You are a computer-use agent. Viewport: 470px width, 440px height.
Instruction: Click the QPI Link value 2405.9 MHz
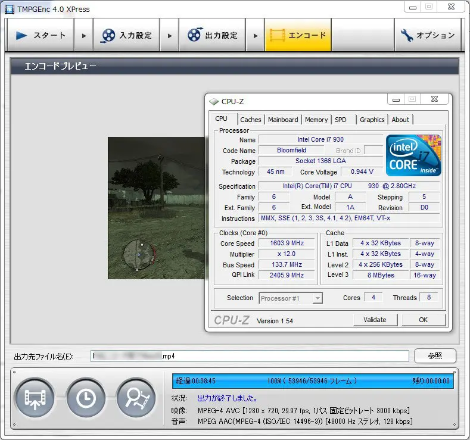287,275
